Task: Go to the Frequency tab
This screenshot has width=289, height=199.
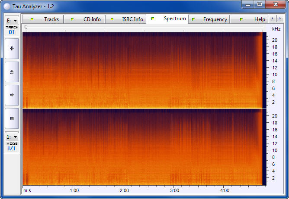Action: point(210,19)
